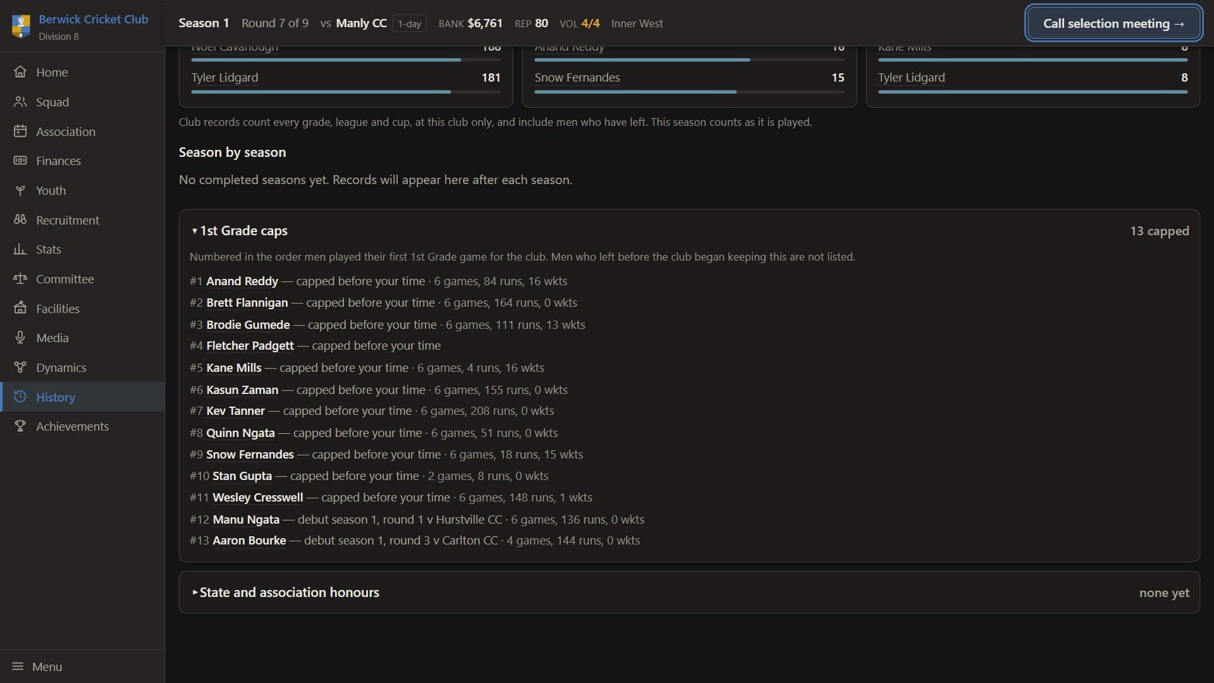Click the Dynamics network icon
Viewport: 1214px width, 683px height.
coord(20,367)
